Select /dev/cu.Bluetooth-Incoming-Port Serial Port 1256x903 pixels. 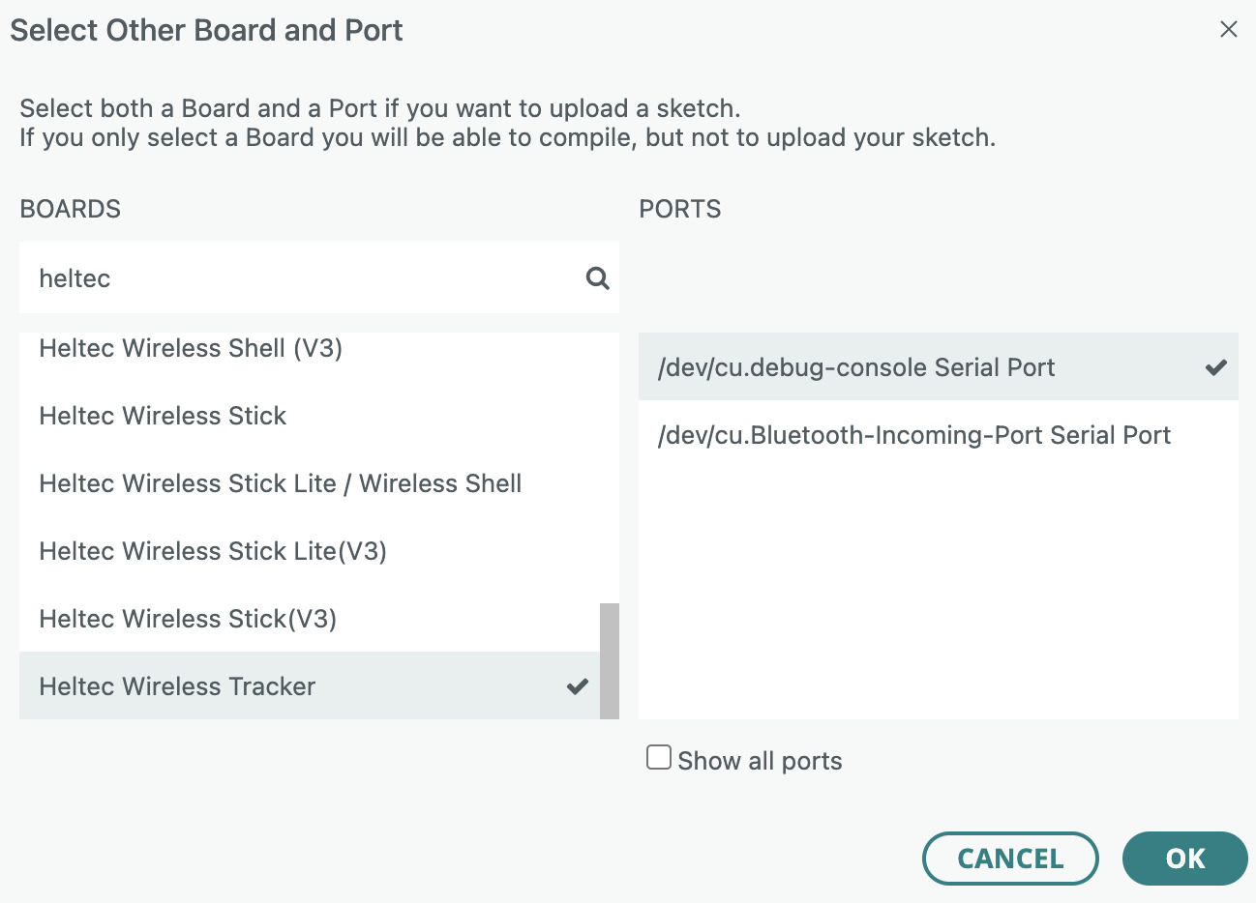point(913,435)
